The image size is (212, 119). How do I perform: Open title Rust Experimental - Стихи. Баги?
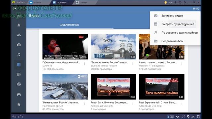pos(158,102)
